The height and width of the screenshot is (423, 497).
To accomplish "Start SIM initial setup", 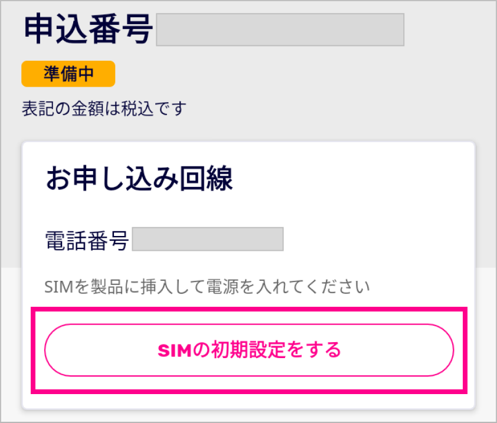I will pyautogui.click(x=249, y=350).
